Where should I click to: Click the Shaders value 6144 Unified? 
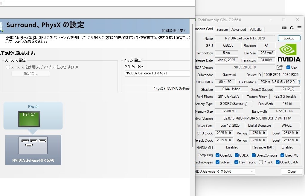click(231, 89)
